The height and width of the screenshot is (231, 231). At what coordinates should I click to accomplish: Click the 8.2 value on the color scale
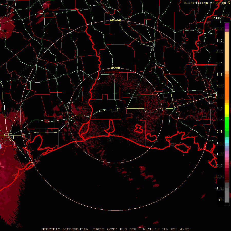pyautogui.click(x=219, y=52)
